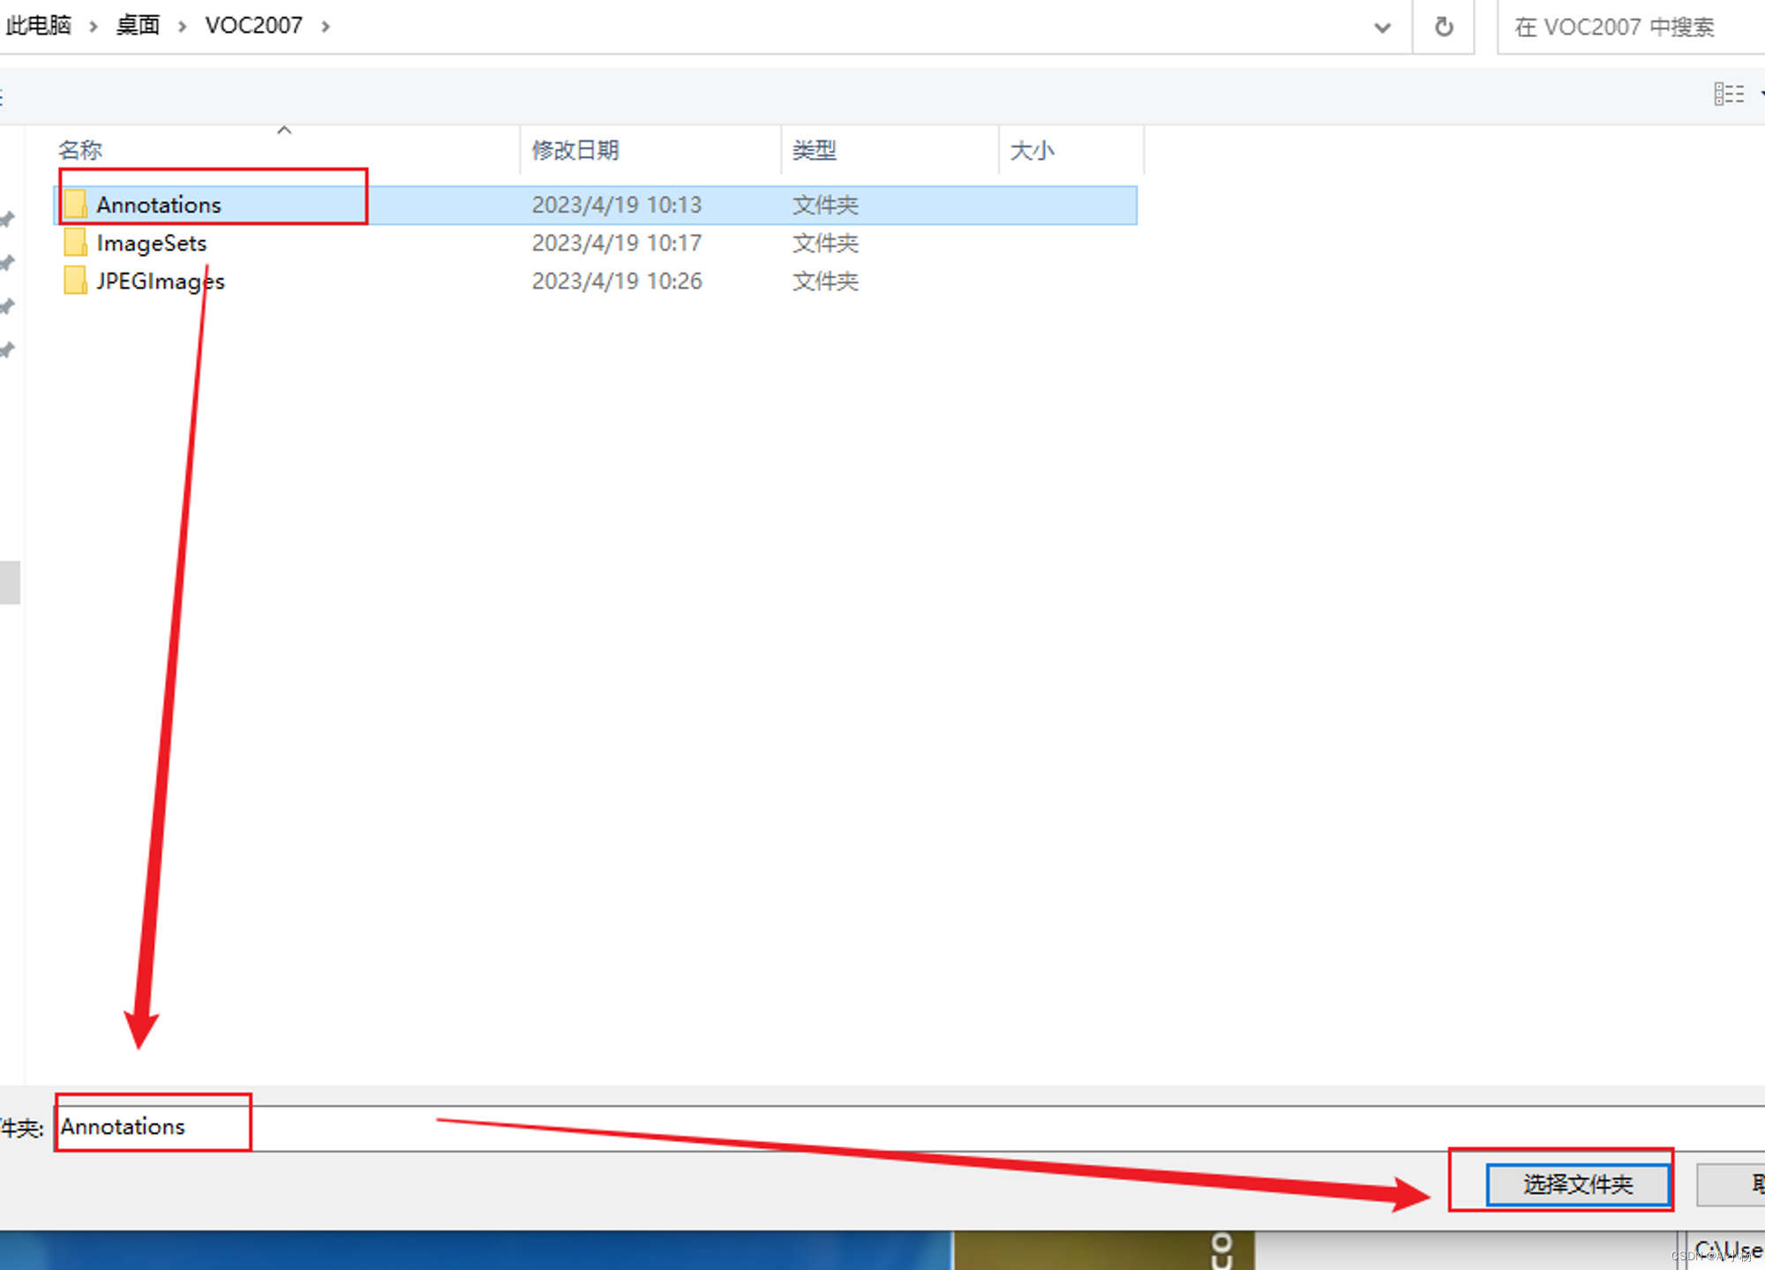
Task: Expand the chevron after VOC2007 breadcrumb
Action: point(326,26)
